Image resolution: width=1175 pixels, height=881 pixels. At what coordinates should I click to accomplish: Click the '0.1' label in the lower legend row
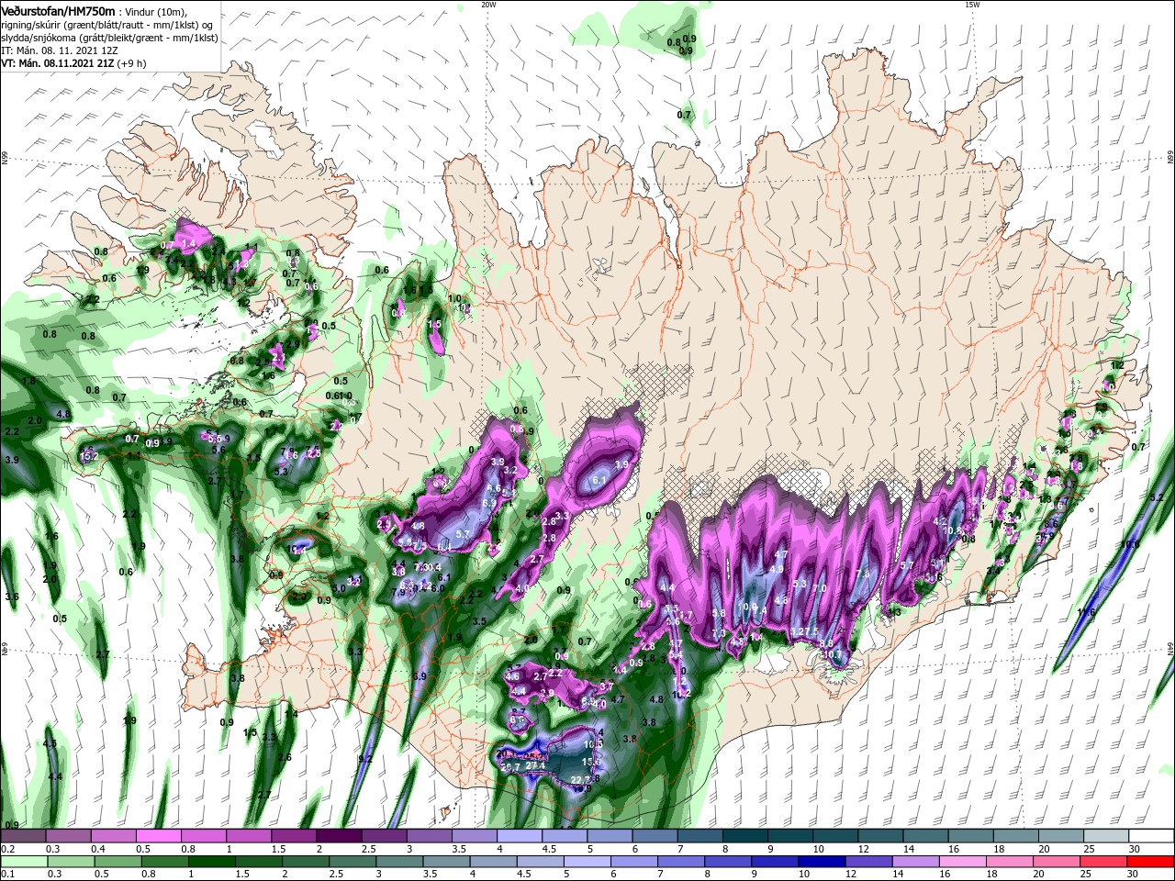click(x=7, y=875)
